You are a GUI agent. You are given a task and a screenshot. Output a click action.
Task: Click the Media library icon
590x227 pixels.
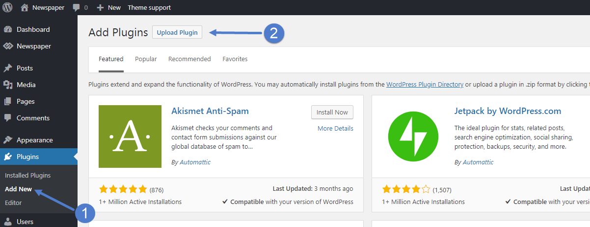coord(8,85)
